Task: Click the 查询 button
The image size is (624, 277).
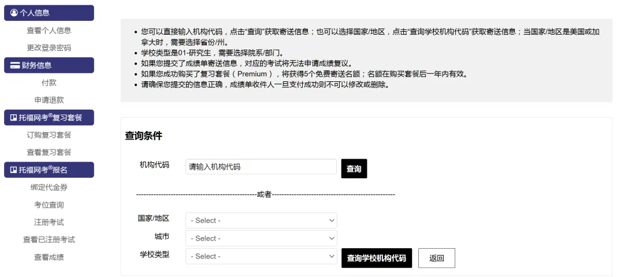Action: coord(354,169)
